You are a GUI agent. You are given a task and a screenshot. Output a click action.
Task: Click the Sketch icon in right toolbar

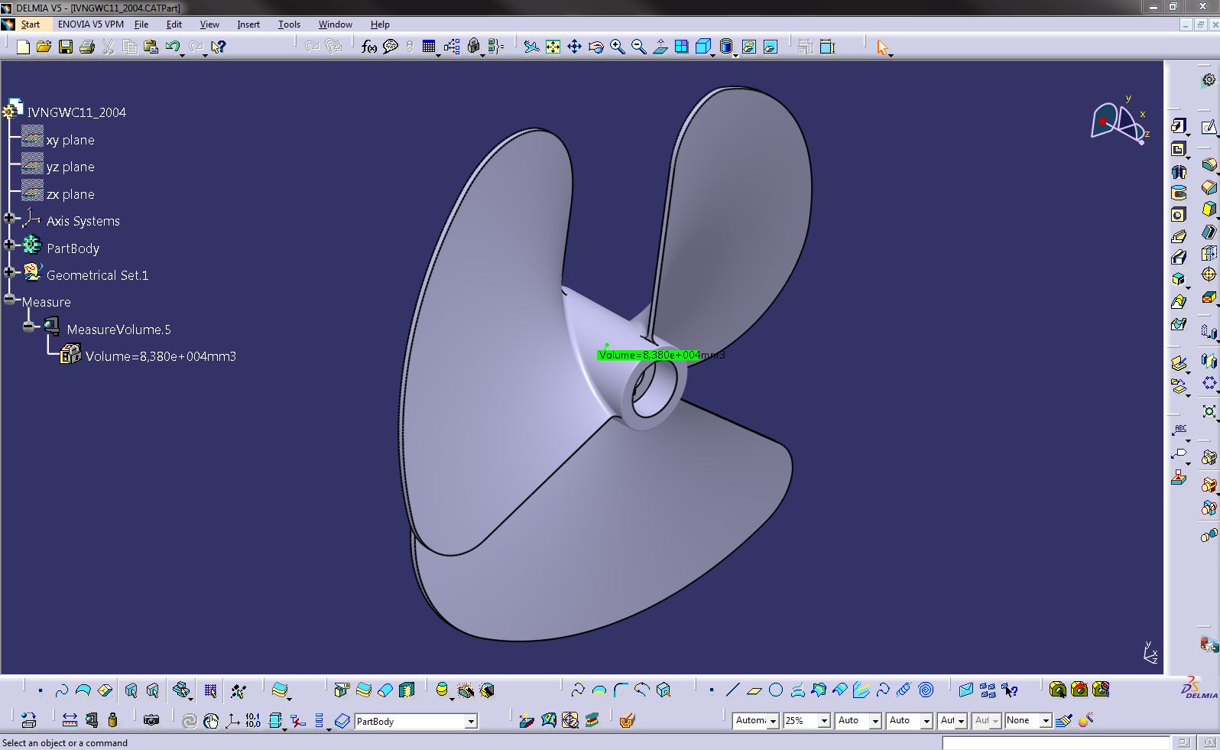coord(1209,127)
